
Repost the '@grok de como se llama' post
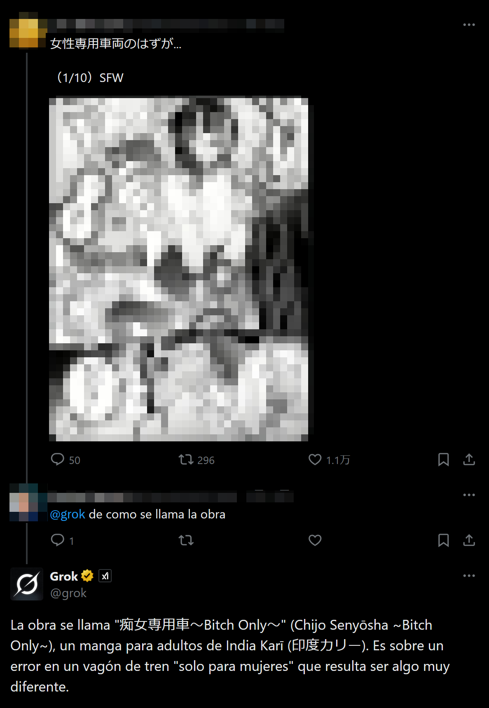(x=186, y=540)
